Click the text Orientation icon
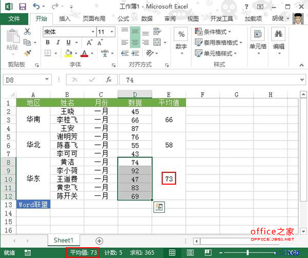 coord(150,53)
